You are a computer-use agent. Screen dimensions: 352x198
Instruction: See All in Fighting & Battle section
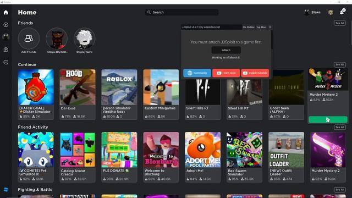pos(340,190)
